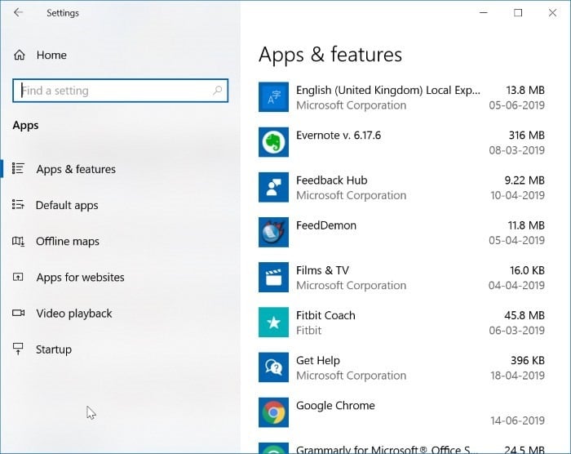
Task: Select the Evernote v. 6.17.6 entry
Action: pyautogui.click(x=339, y=136)
